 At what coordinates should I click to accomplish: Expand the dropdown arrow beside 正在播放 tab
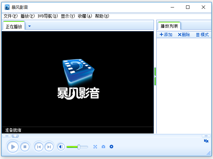(30, 26)
